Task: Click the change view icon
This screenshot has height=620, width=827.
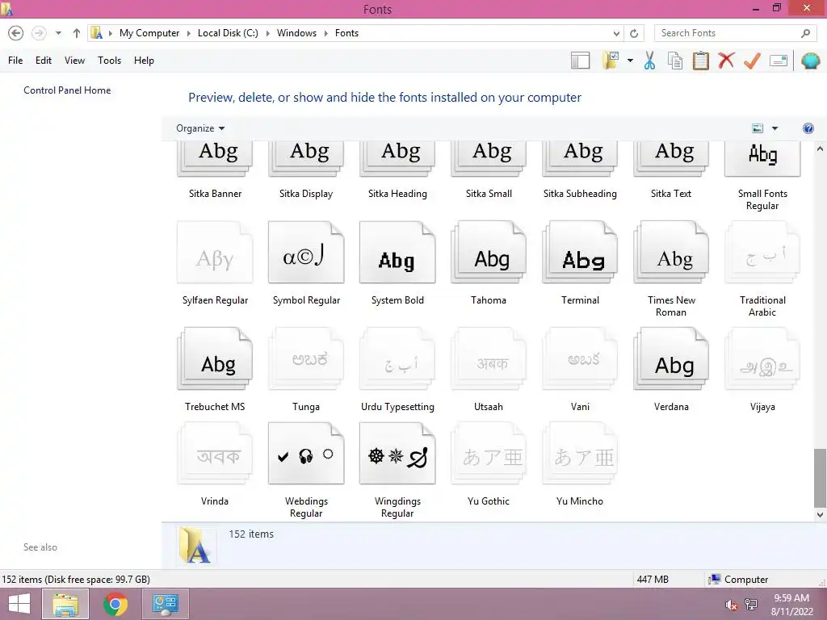Action: point(758,128)
